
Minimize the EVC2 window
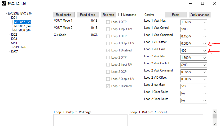190,4
